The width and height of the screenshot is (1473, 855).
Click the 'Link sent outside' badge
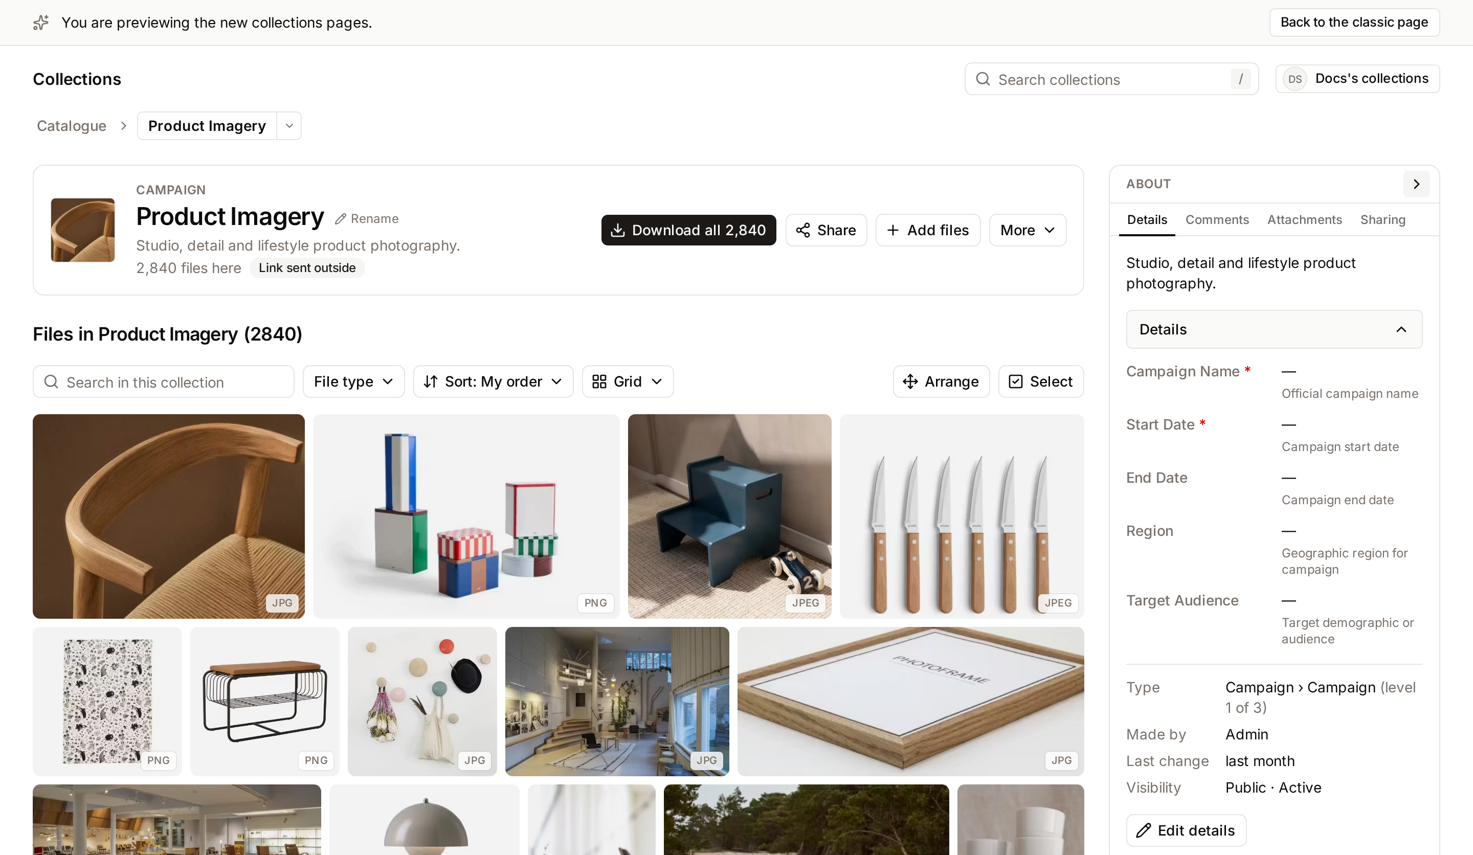(307, 267)
